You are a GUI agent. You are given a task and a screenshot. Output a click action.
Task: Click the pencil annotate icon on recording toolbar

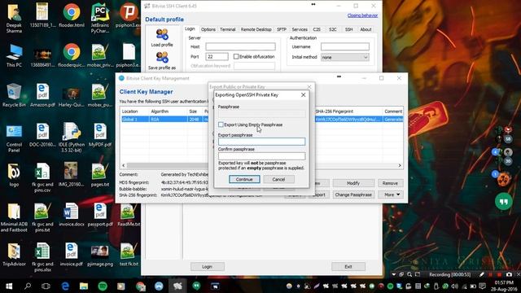click(482, 274)
